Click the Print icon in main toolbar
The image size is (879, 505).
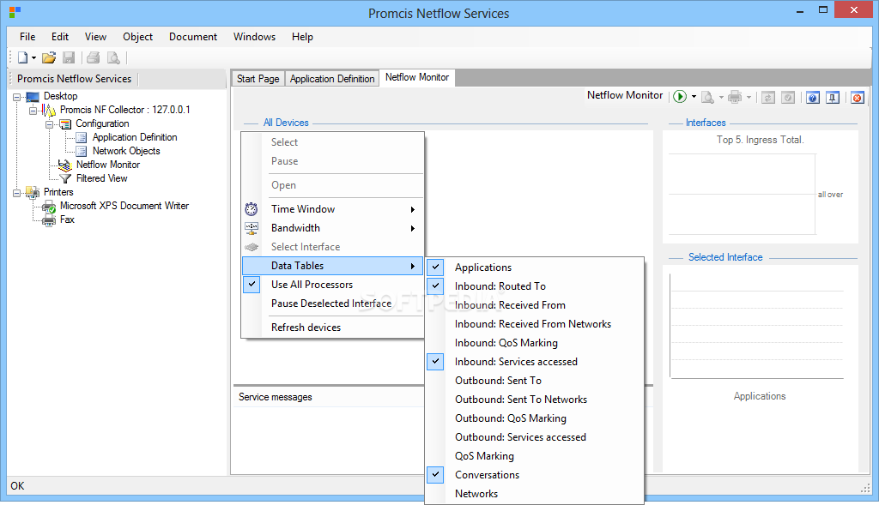pos(94,57)
